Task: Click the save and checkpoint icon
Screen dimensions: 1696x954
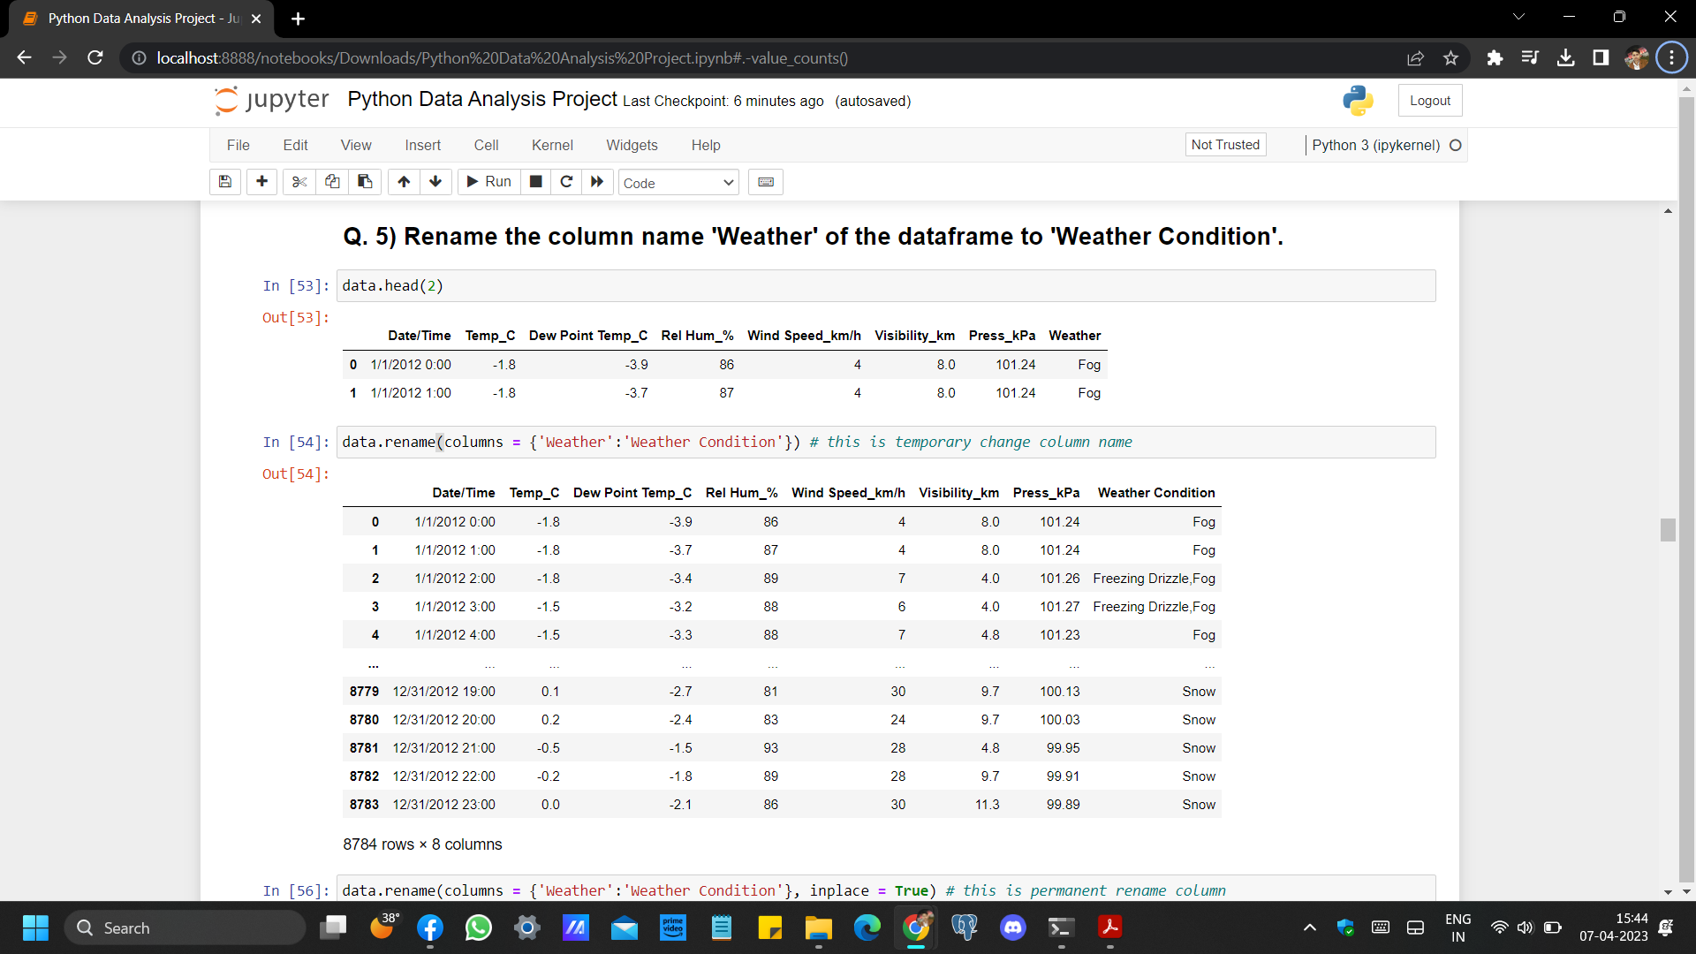Action: 225,182
